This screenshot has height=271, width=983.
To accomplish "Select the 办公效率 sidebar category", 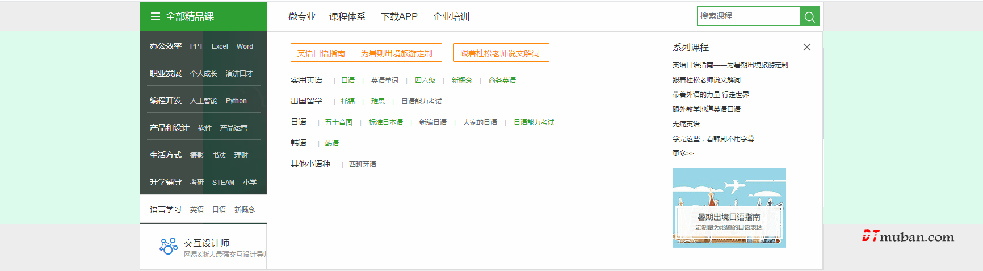I will [166, 46].
